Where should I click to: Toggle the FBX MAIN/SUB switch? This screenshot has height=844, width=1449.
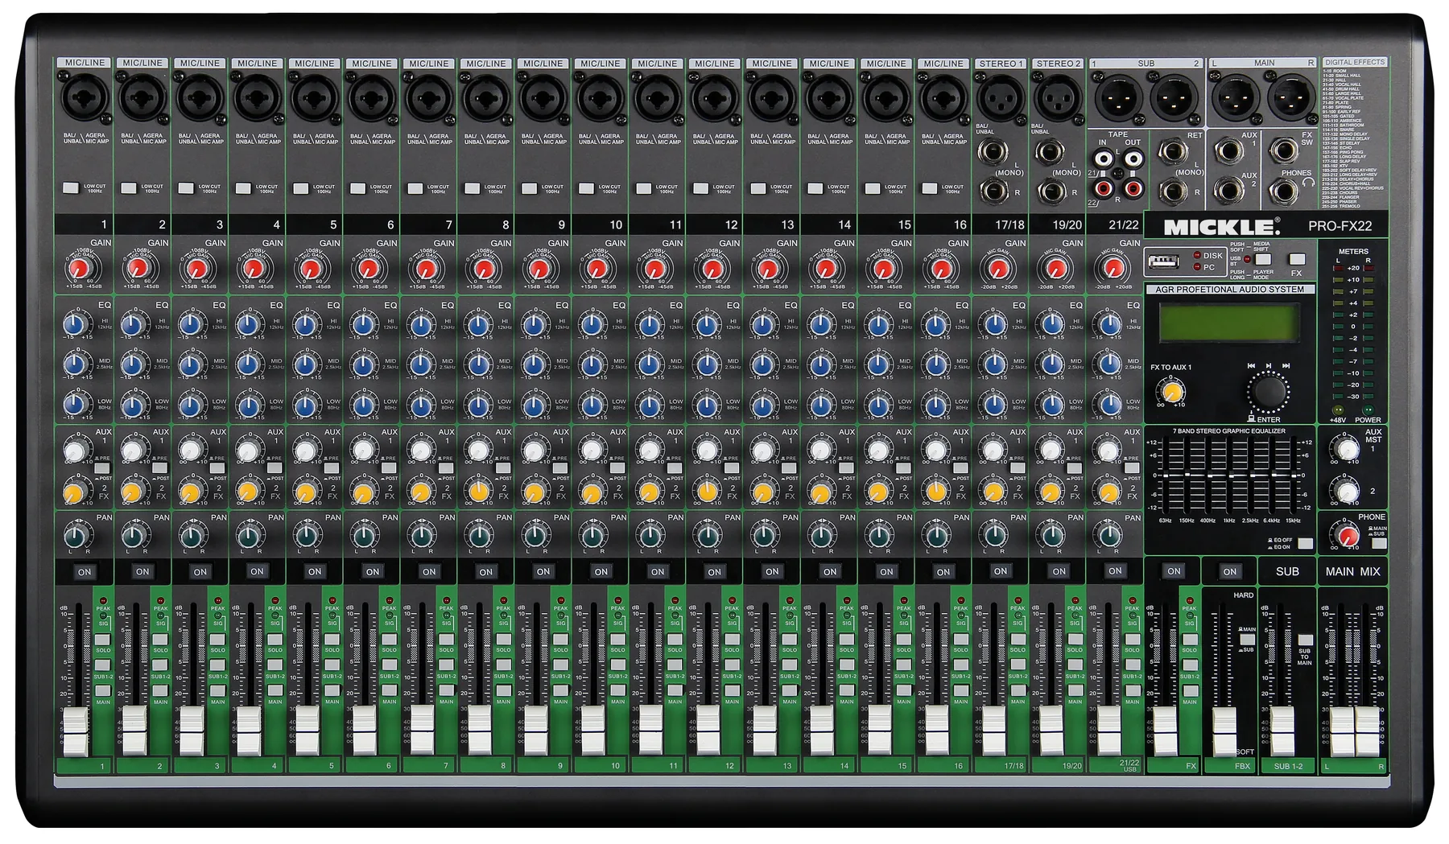(1247, 640)
